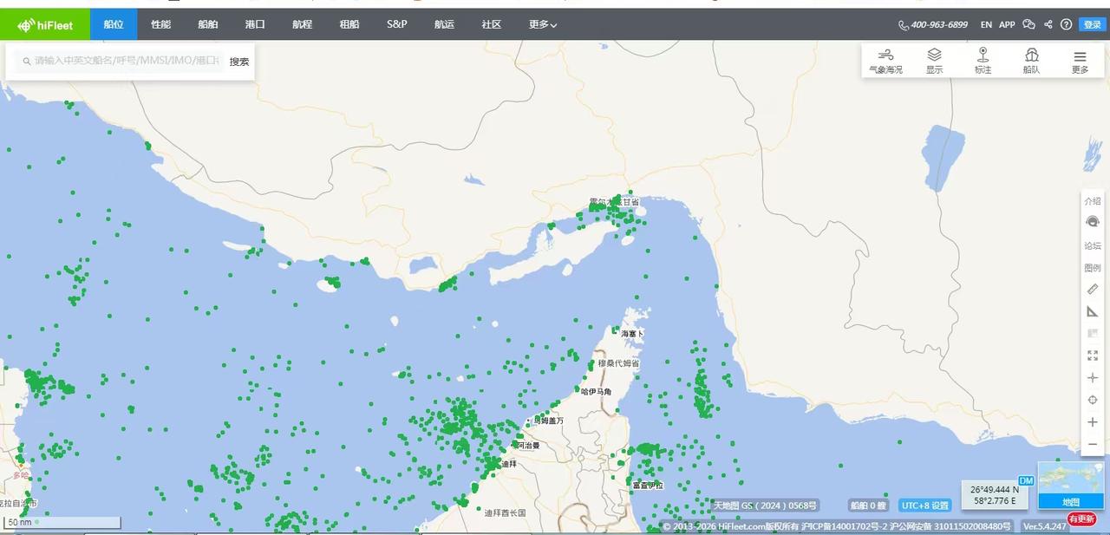Click the 海塞卜 map label

[632, 334]
